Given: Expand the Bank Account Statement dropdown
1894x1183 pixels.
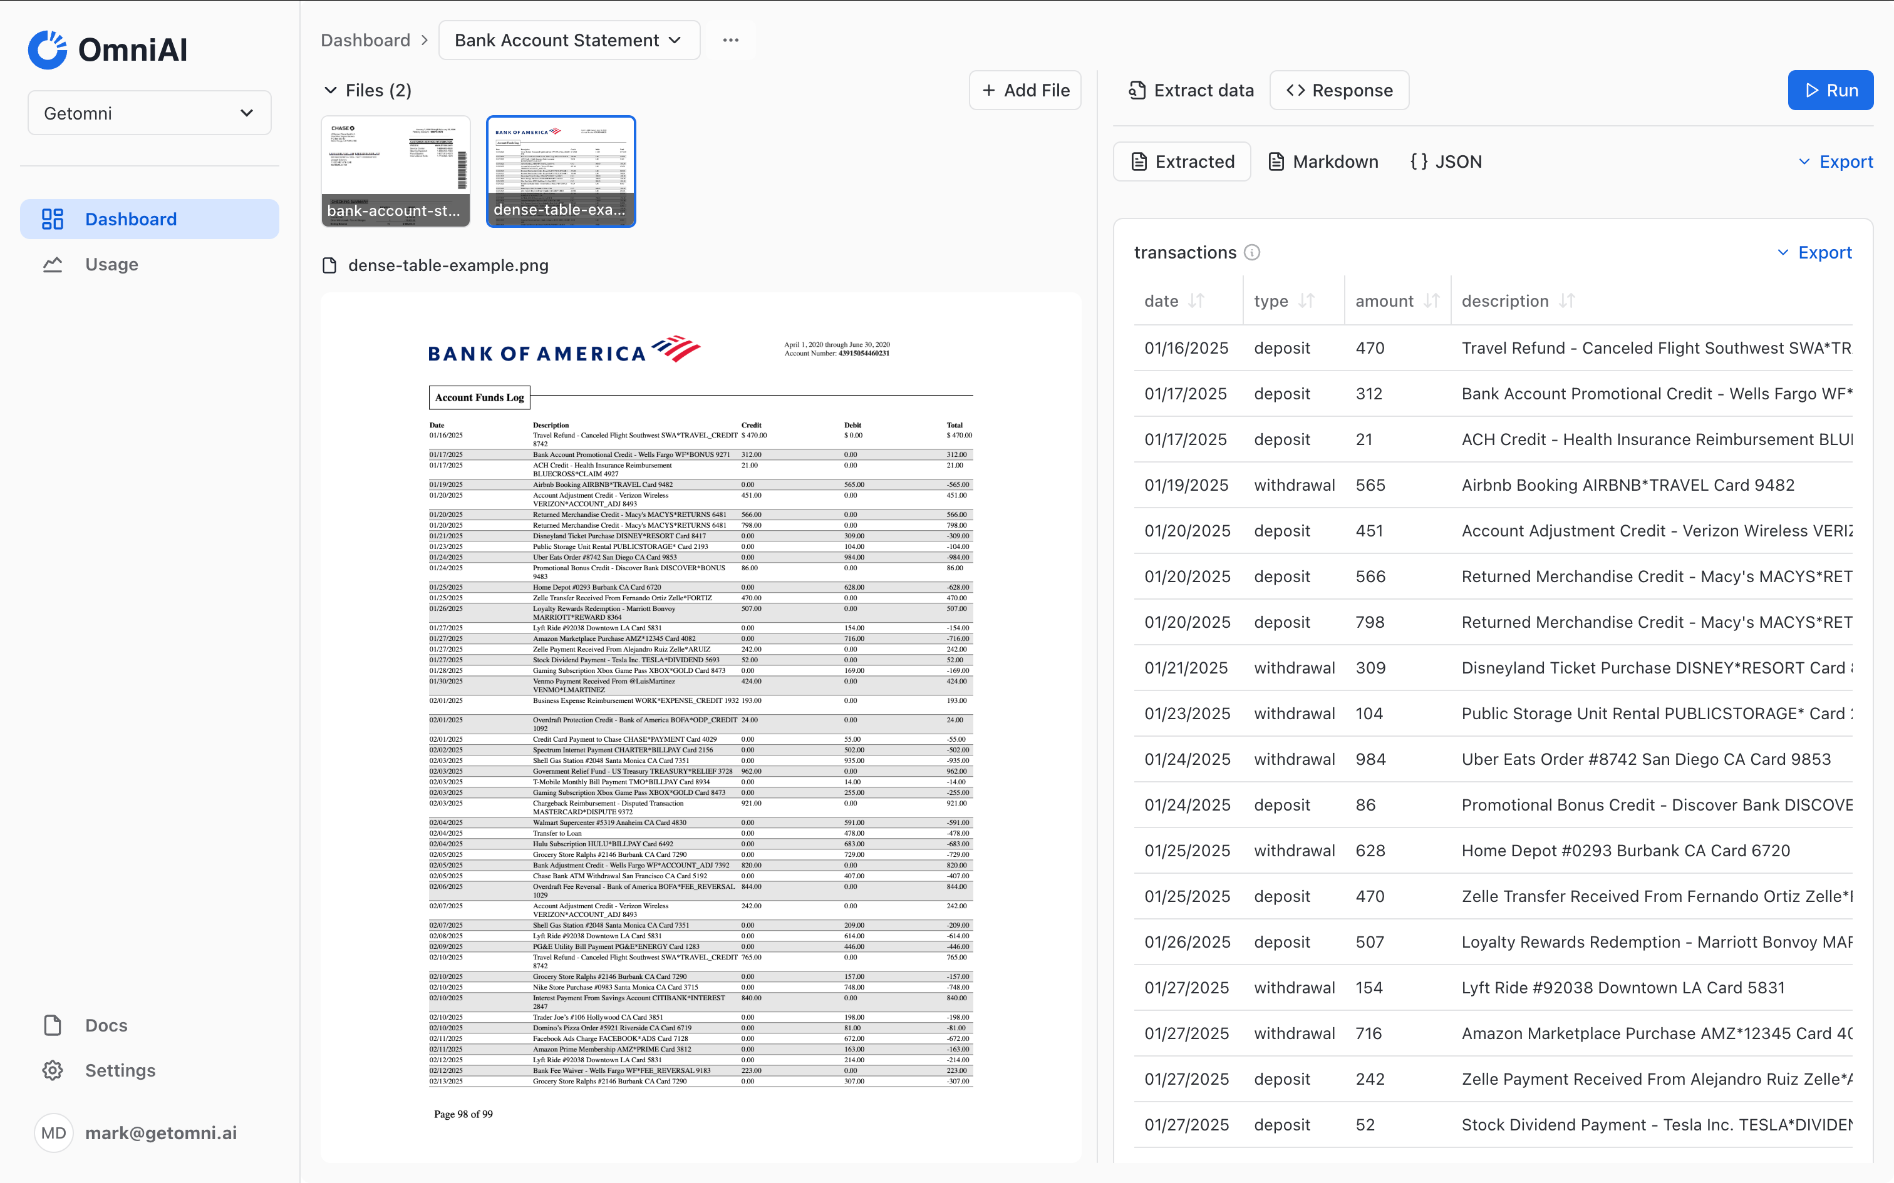Looking at the screenshot, I should (x=569, y=40).
